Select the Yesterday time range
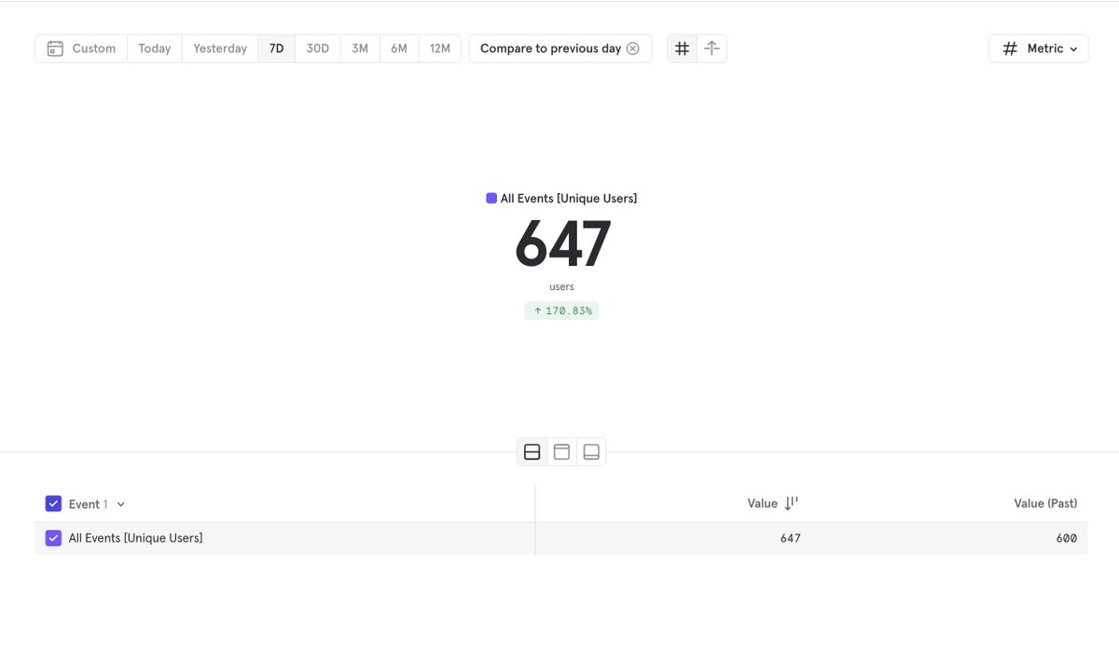 (220, 48)
